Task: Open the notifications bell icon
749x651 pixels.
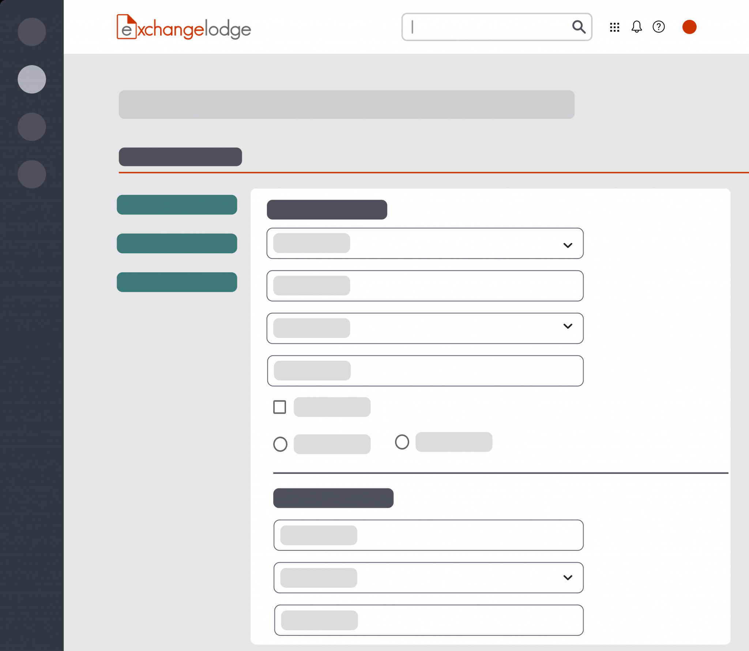Action: [x=636, y=27]
